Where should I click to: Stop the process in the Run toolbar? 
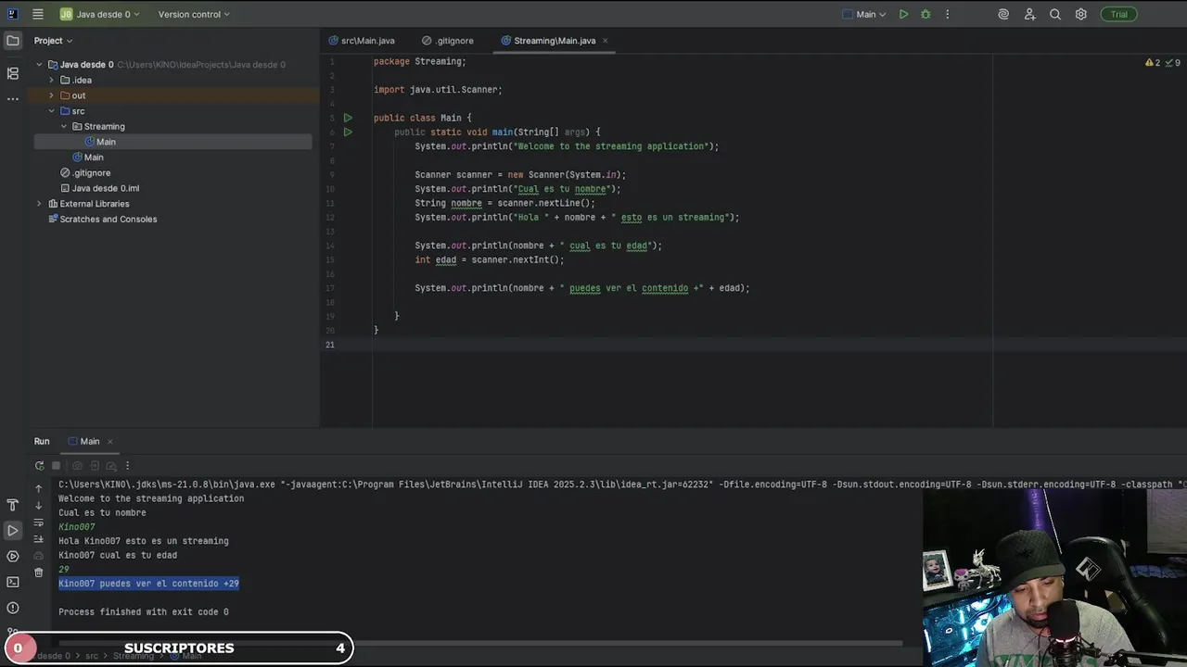pyautogui.click(x=56, y=466)
